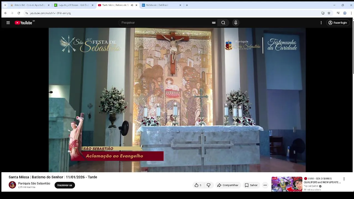Start voice search with the microphone icon

pyautogui.click(x=236, y=23)
